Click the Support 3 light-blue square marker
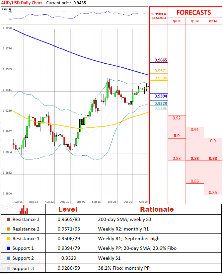 tap(8, 268)
